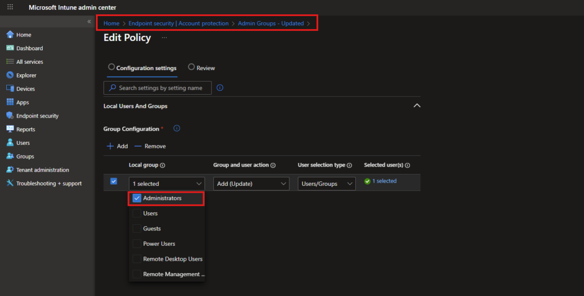Viewport: 584px width, 296px height.
Task: Click the Search settings by name field
Action: point(160,88)
